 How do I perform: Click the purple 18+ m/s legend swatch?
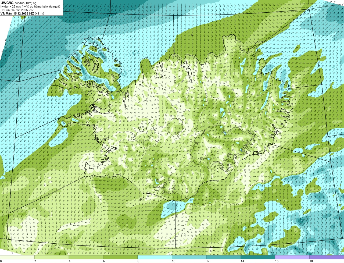[327, 257]
